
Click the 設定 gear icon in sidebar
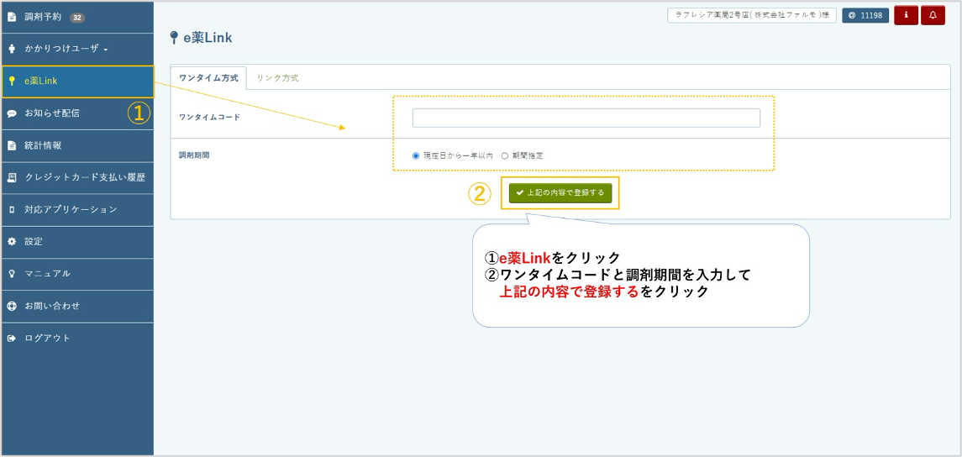[x=12, y=242]
